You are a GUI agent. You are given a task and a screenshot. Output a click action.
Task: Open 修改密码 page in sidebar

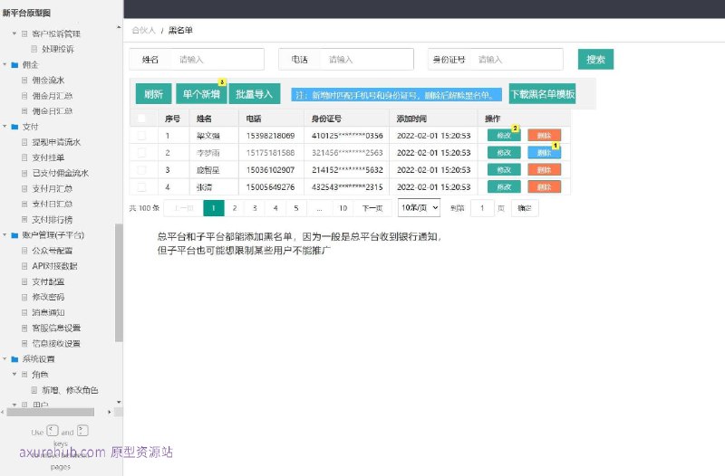coord(48,297)
